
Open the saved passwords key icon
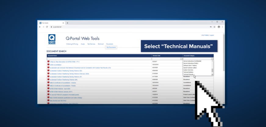point(211,27)
